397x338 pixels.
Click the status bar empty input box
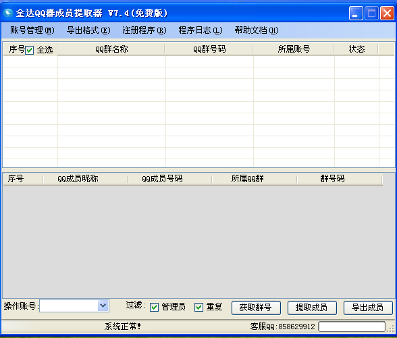tap(352, 327)
